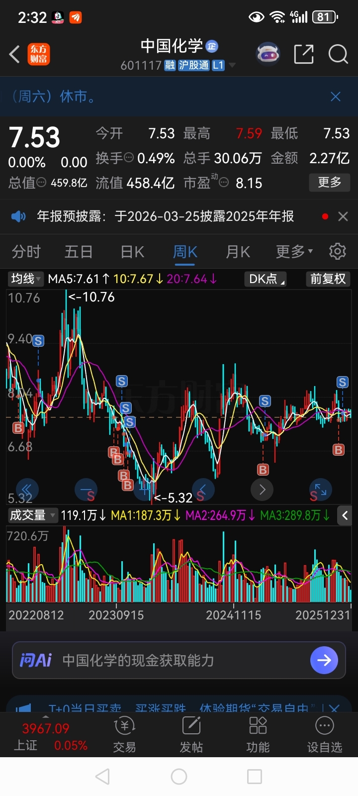
Task: Tap info icon next to 换手
Action: pos(129,158)
